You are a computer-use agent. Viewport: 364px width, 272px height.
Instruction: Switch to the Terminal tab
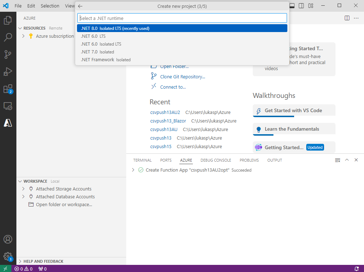coord(142,160)
